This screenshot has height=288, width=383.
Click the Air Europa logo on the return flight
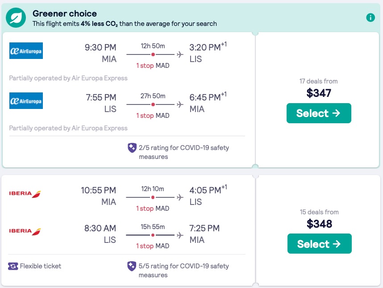pyautogui.click(x=26, y=100)
